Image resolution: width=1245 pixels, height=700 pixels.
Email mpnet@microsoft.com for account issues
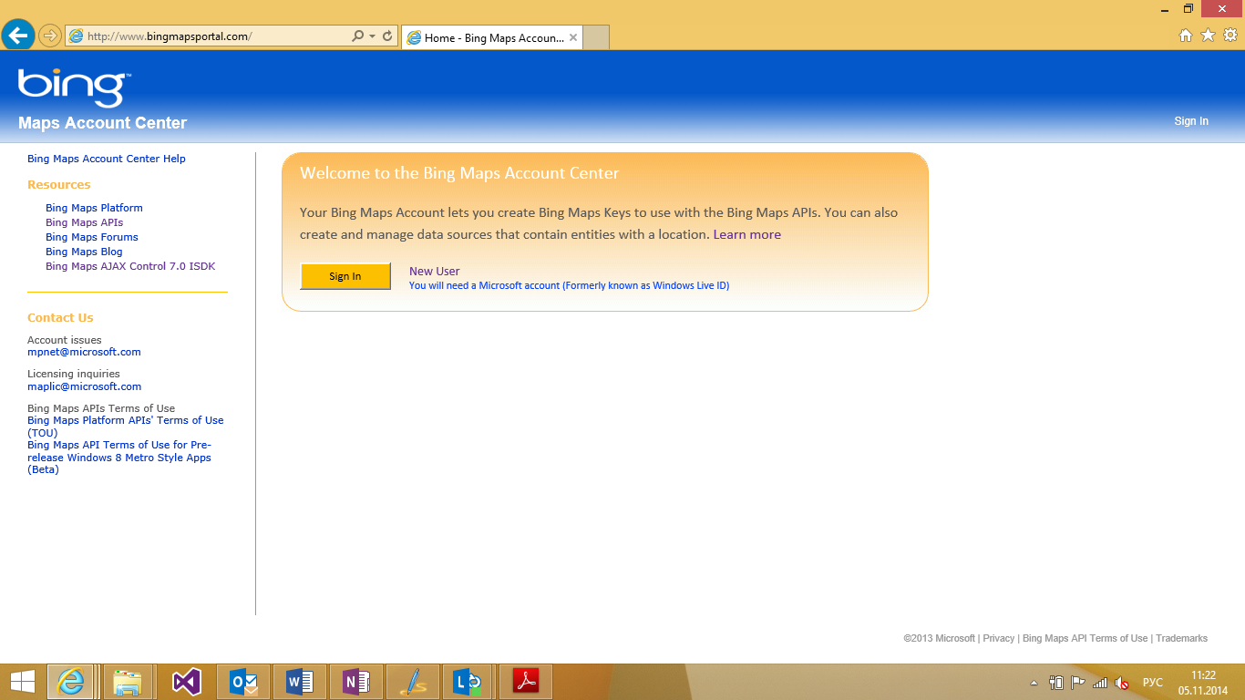pyautogui.click(x=84, y=352)
